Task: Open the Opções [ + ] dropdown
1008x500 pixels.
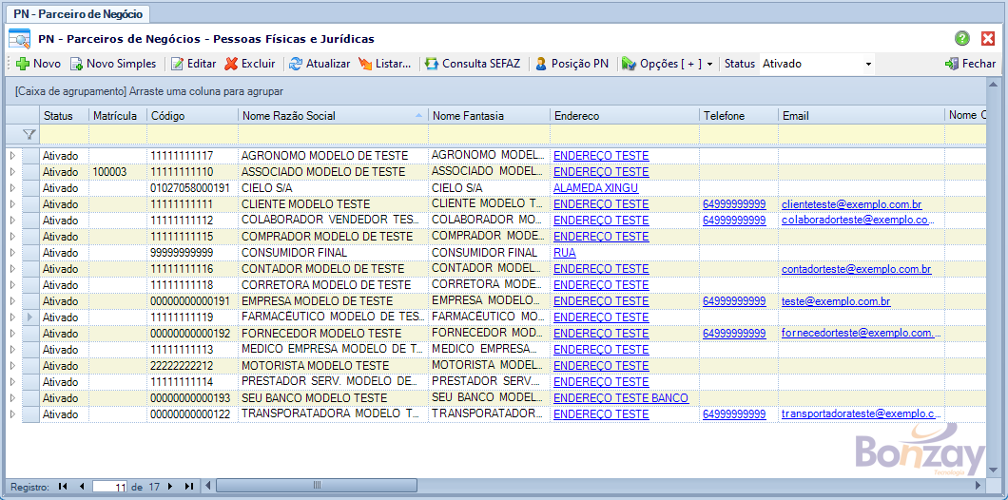Action: pyautogui.click(x=667, y=64)
